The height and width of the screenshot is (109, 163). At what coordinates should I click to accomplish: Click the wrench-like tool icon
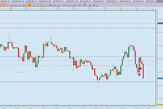pyautogui.click(x=58, y=5)
